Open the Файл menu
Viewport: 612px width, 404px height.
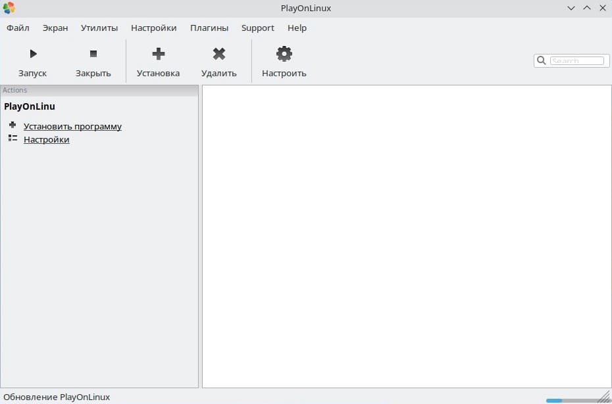click(x=18, y=28)
